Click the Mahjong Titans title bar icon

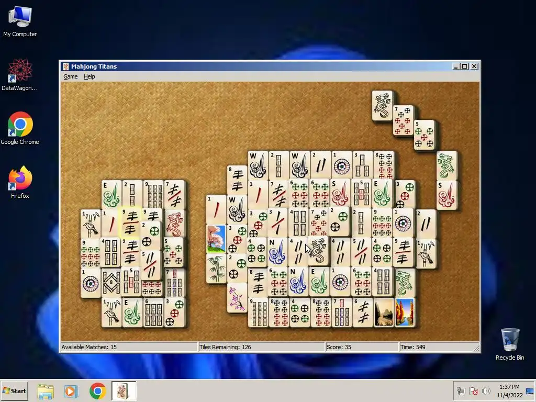pos(65,66)
